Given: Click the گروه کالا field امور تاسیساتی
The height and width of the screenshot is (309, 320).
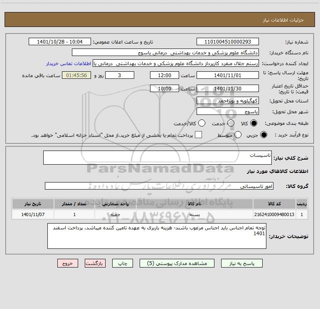Looking at the screenshot, I should click(159, 186).
